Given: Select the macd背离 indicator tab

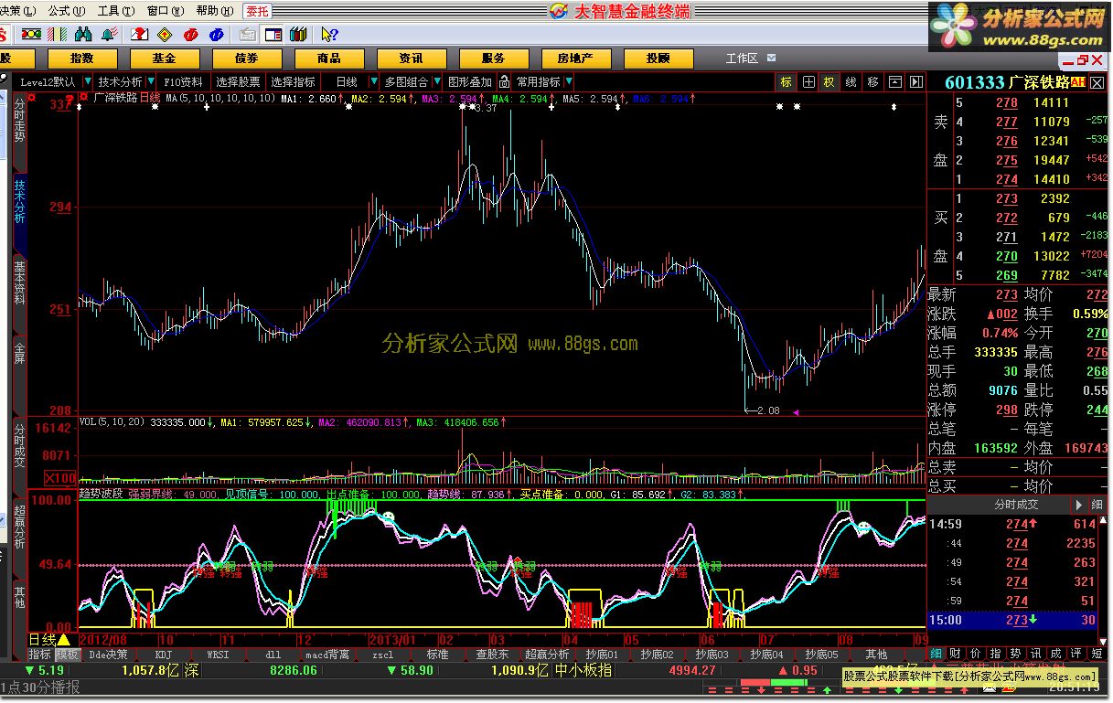Looking at the screenshot, I should pyautogui.click(x=327, y=655).
